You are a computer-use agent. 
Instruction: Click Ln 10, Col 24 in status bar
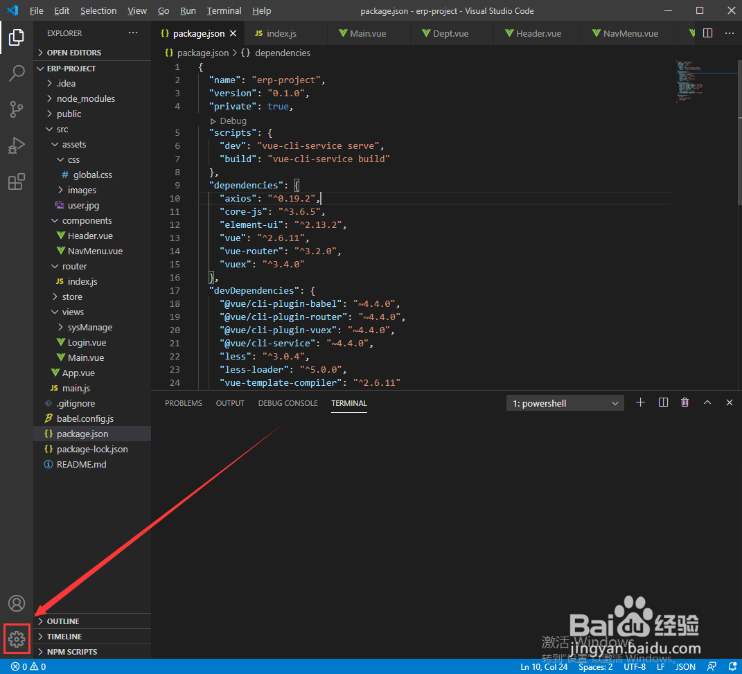click(544, 666)
